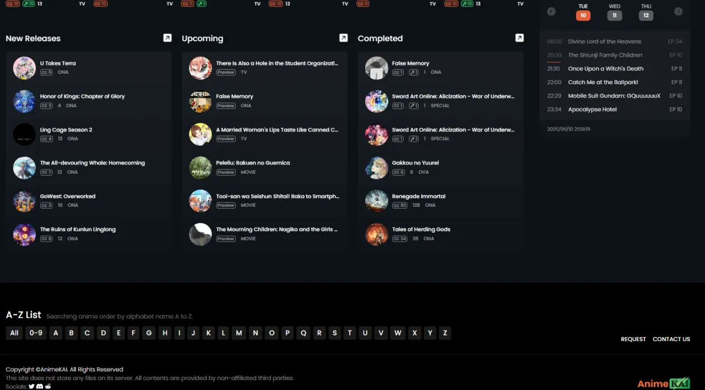Click CC 92 badge under Renegade Immortal
The image size is (705, 390).
pos(399,205)
